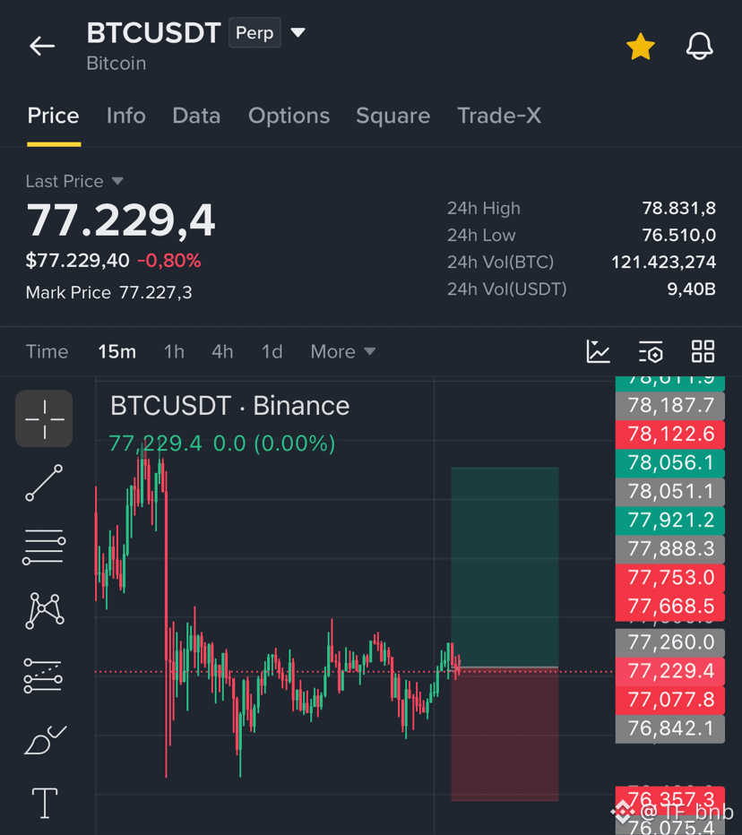
Task: Switch to the Info tab
Action: pos(125,116)
